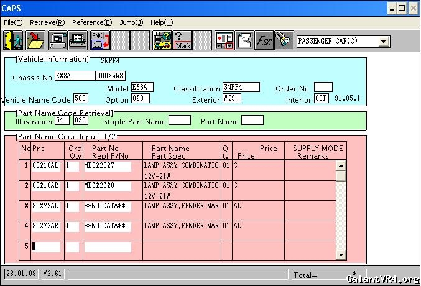421x286 pixels.
Task: Click the Illustration field showing 54
Action: coord(62,121)
